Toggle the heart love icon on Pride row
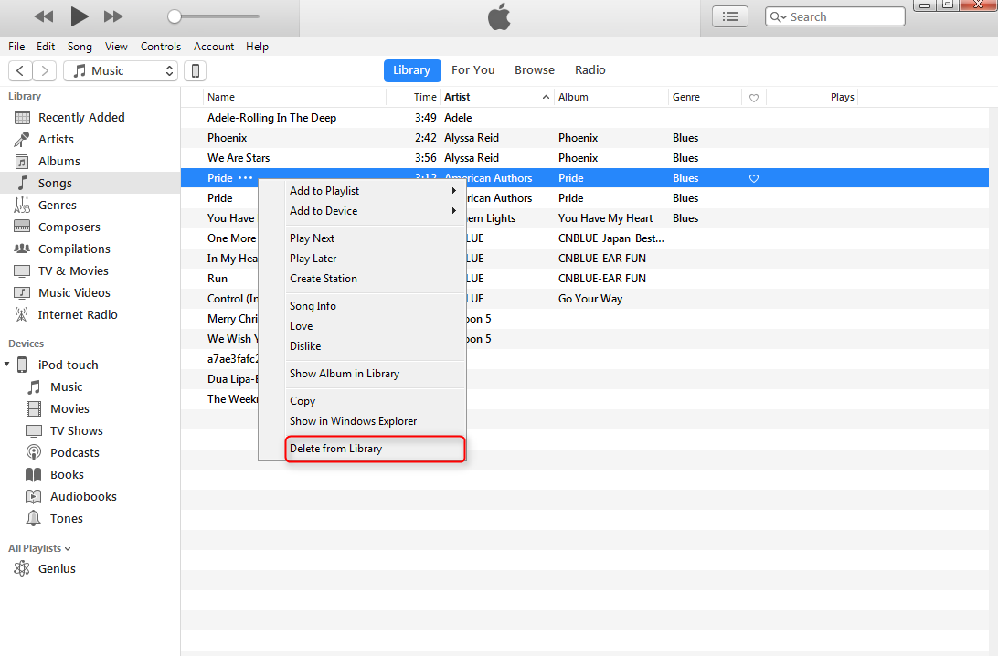This screenshot has height=656, width=998. [754, 178]
